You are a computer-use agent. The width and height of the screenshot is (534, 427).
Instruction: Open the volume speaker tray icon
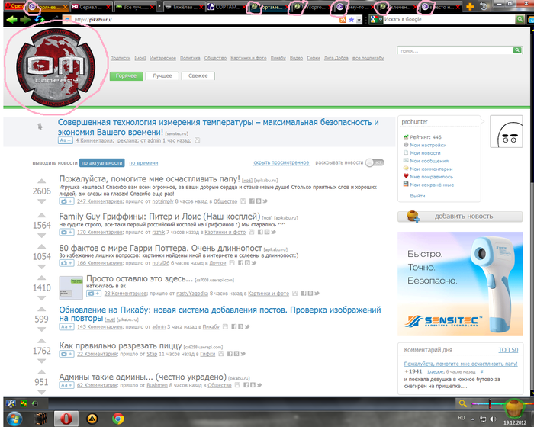[x=493, y=419]
